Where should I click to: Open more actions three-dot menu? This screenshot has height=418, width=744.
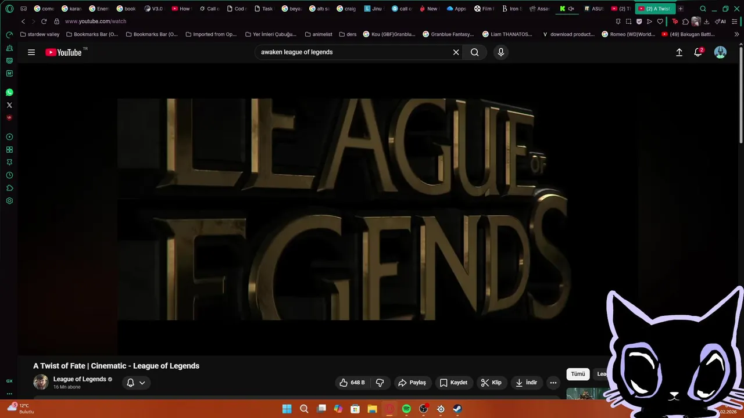point(553,383)
